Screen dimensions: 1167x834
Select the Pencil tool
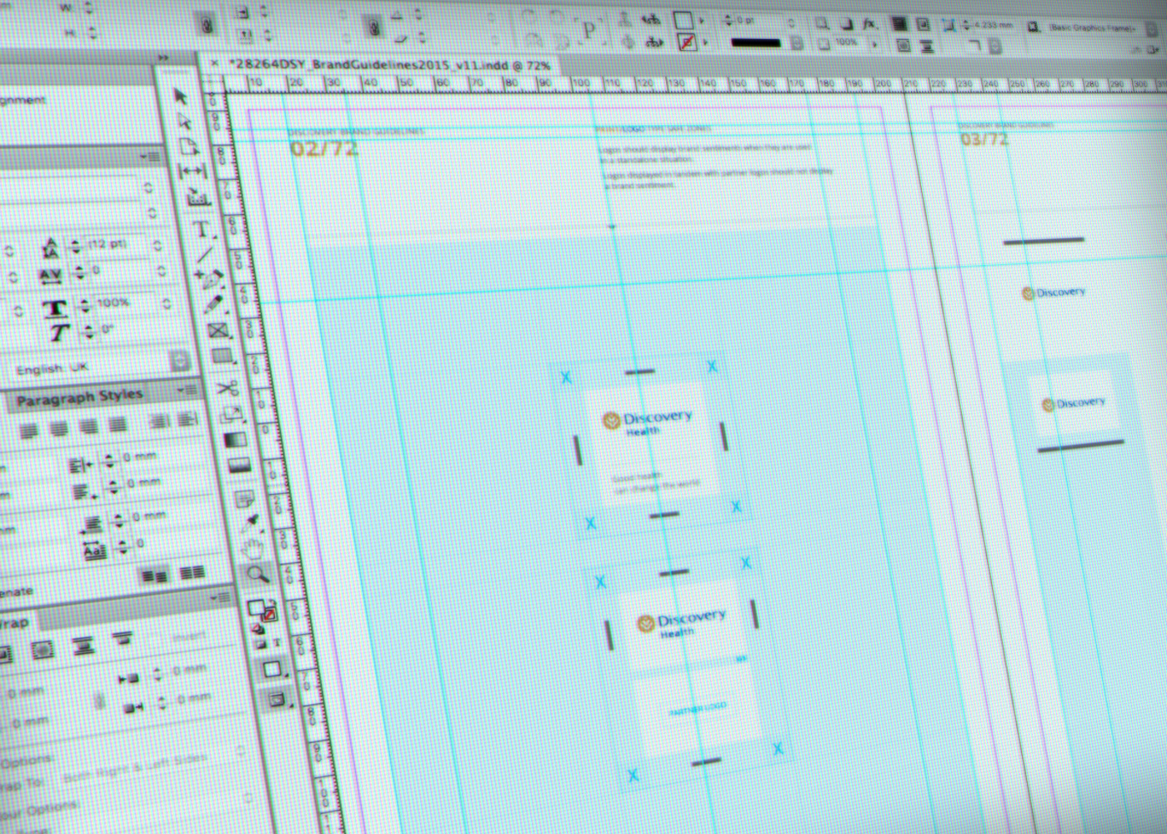pos(213,304)
